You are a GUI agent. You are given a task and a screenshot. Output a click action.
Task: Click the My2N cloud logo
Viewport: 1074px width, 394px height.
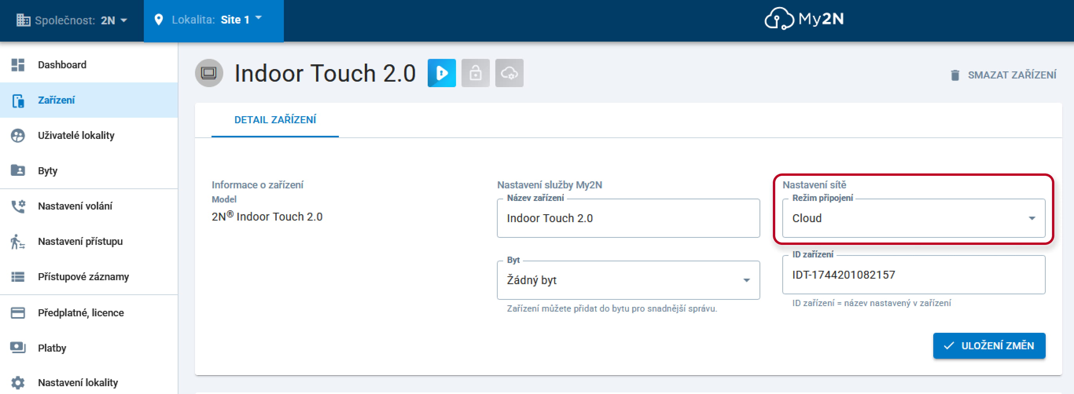point(804,19)
